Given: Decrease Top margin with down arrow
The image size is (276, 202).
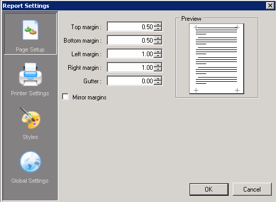Looking at the screenshot, I should pos(158,29).
